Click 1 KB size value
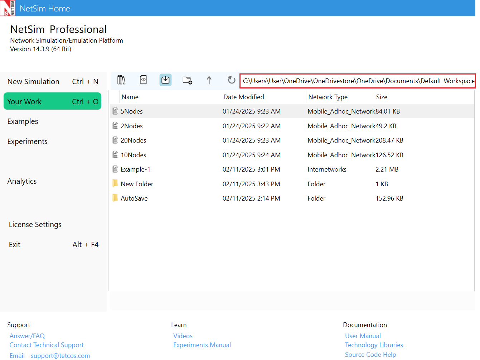Viewport: 480px width, 360px height. 382,184
